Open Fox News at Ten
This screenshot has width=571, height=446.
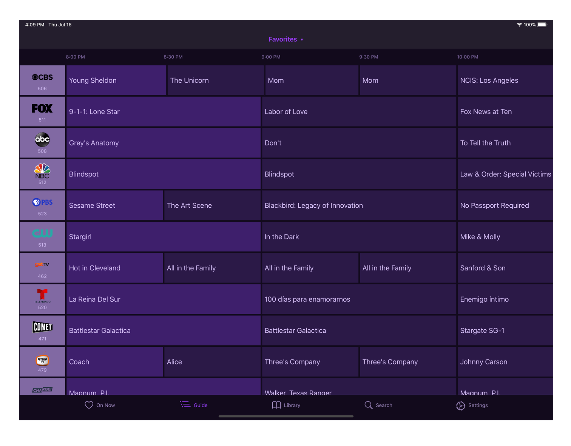505,112
